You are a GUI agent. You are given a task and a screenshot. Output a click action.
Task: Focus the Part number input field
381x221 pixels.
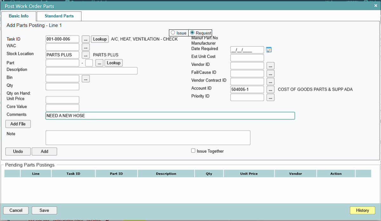point(63,63)
